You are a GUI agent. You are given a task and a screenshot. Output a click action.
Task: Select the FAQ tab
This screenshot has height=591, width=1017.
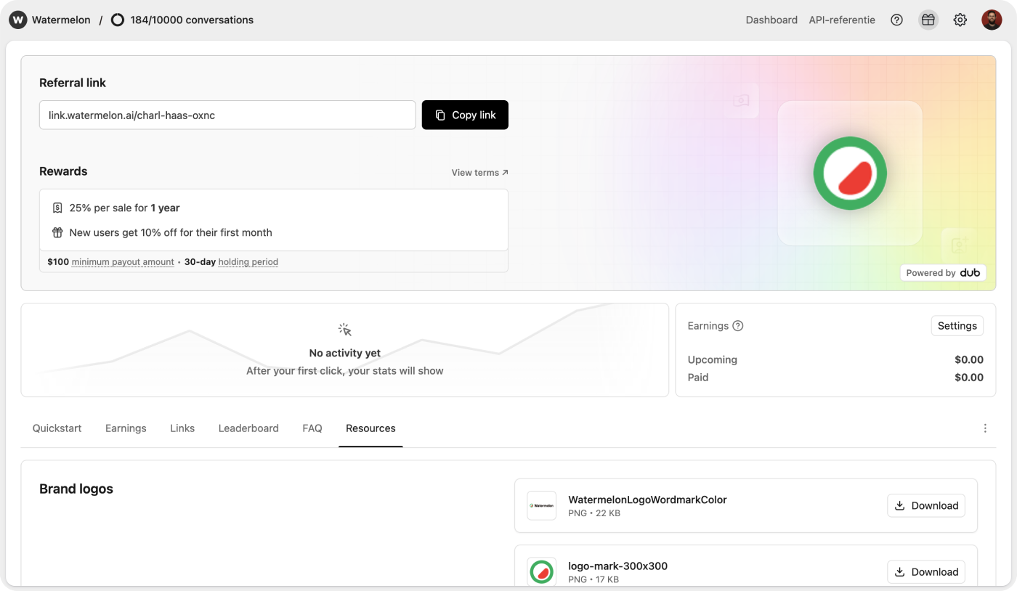coord(312,428)
